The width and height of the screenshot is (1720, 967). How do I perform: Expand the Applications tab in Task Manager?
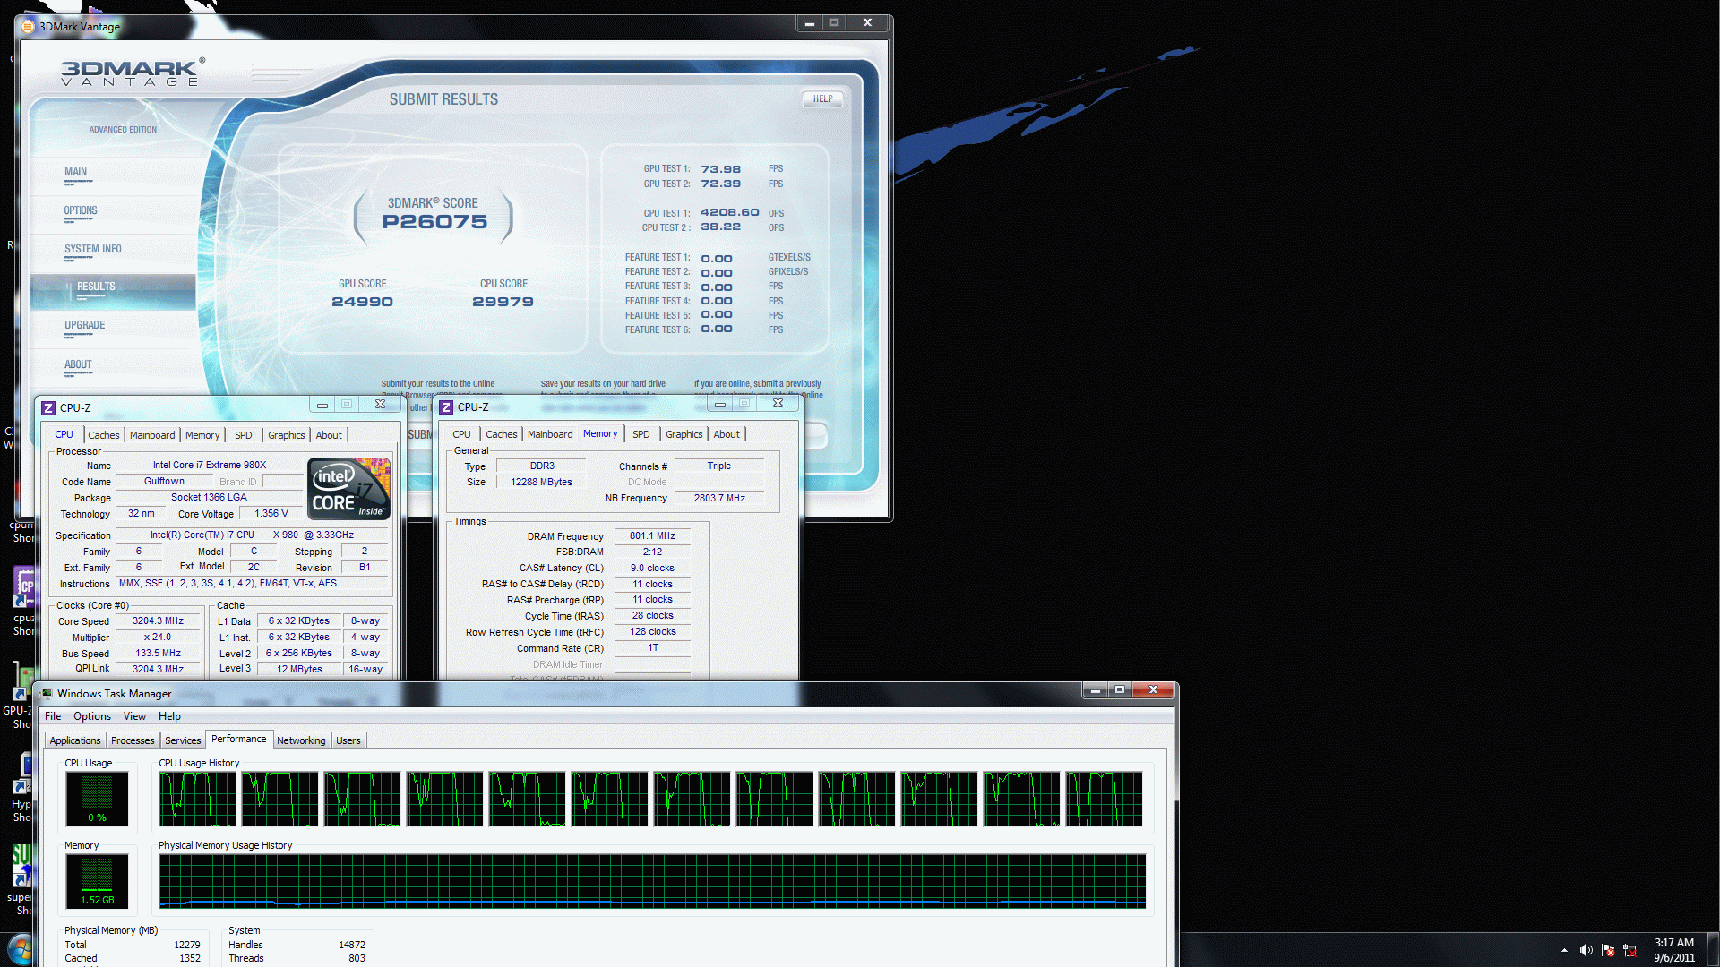[74, 739]
